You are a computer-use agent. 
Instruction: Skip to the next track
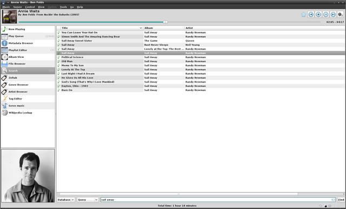pos(333,15)
